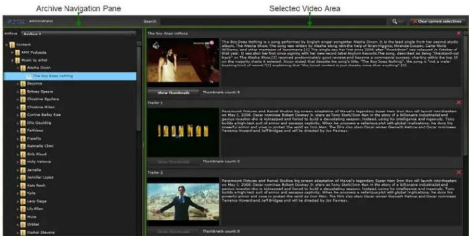
Task: Click the Britney Spears folder icon
Action: click(22, 92)
